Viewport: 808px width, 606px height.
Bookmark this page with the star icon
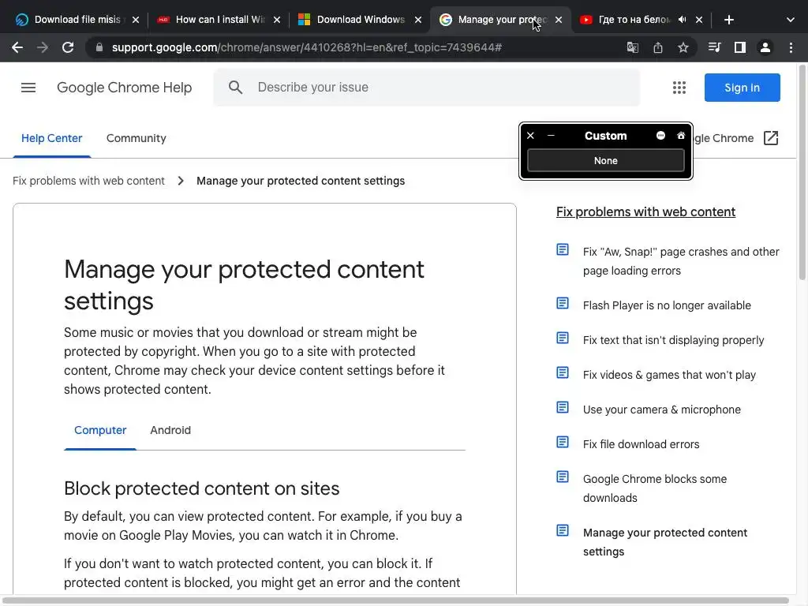tap(683, 47)
